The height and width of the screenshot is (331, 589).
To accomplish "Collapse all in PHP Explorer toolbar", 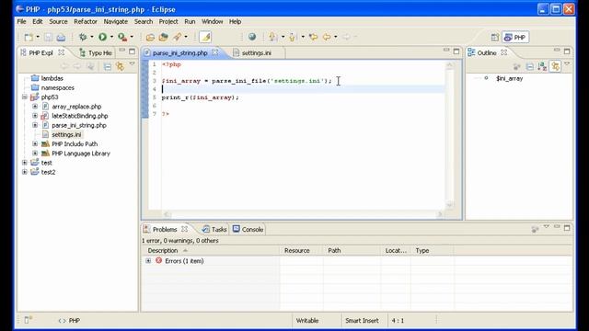I will 108,67.
